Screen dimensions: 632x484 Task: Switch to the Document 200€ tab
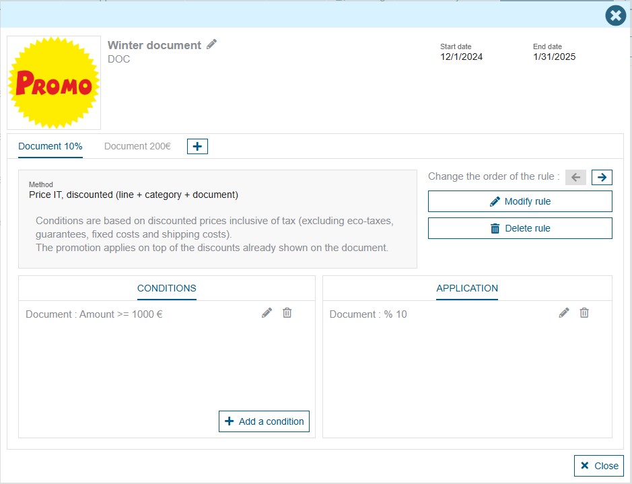click(x=137, y=146)
